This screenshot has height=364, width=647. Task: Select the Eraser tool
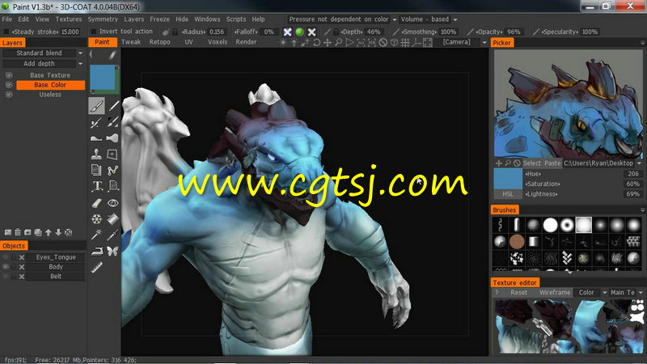pos(96,203)
